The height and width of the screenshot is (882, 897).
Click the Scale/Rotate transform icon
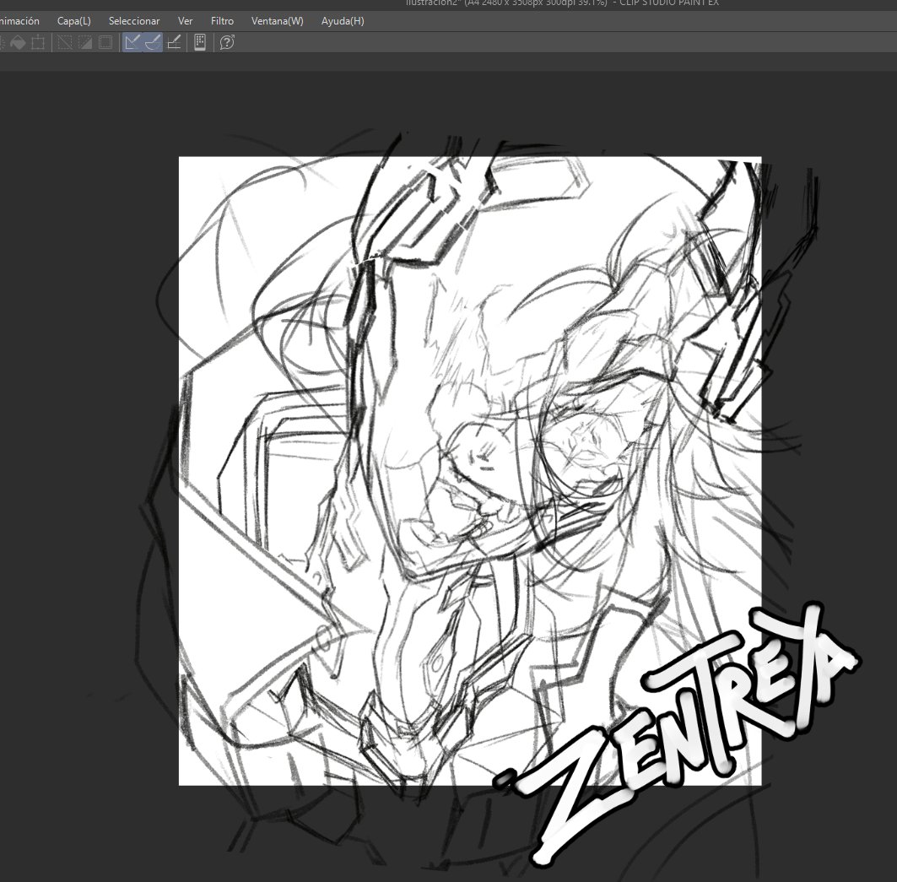[38, 42]
